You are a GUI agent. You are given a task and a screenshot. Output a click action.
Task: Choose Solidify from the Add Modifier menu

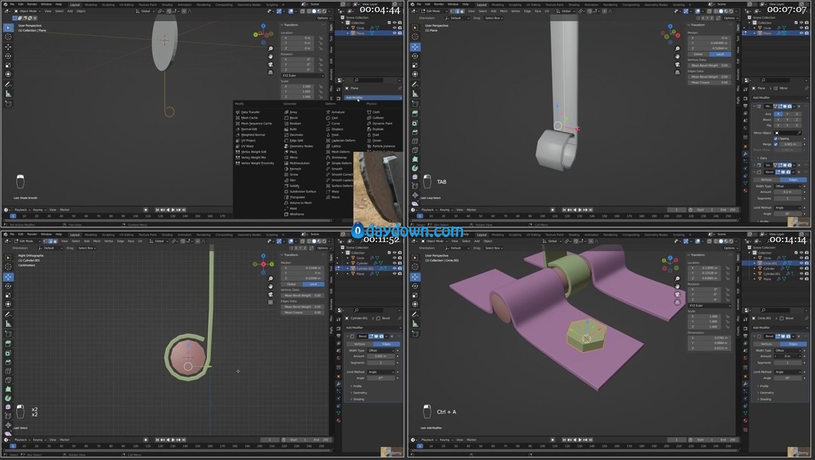(x=293, y=186)
